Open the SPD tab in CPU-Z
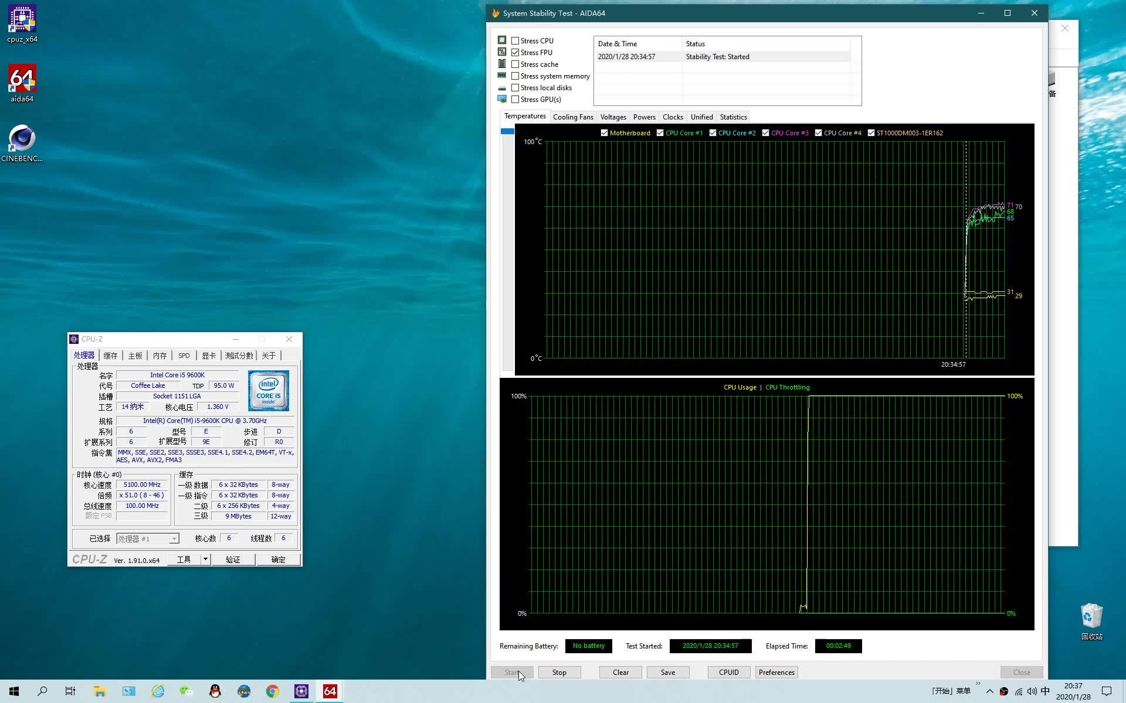Image resolution: width=1126 pixels, height=703 pixels. (184, 356)
